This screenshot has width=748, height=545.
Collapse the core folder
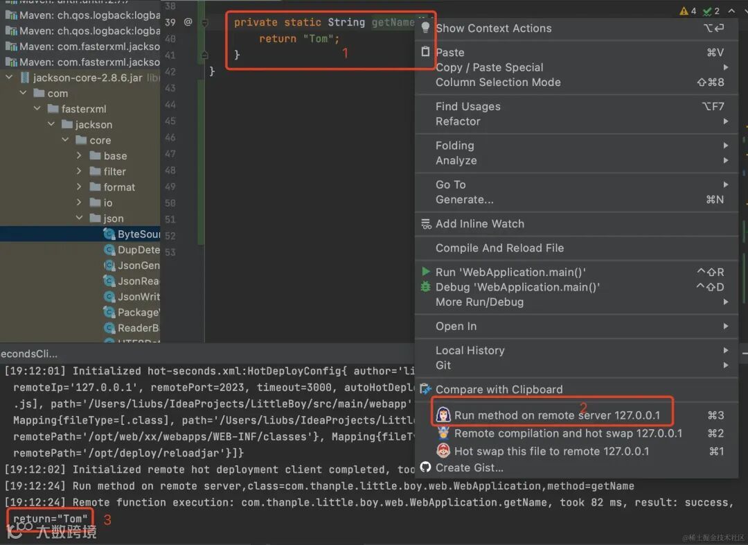coord(65,139)
